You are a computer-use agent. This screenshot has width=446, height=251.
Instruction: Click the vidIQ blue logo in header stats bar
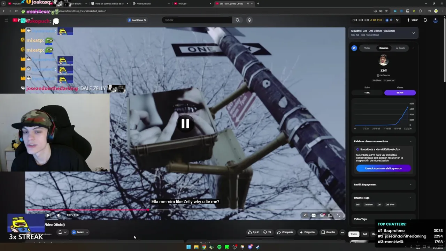(x=387, y=20)
